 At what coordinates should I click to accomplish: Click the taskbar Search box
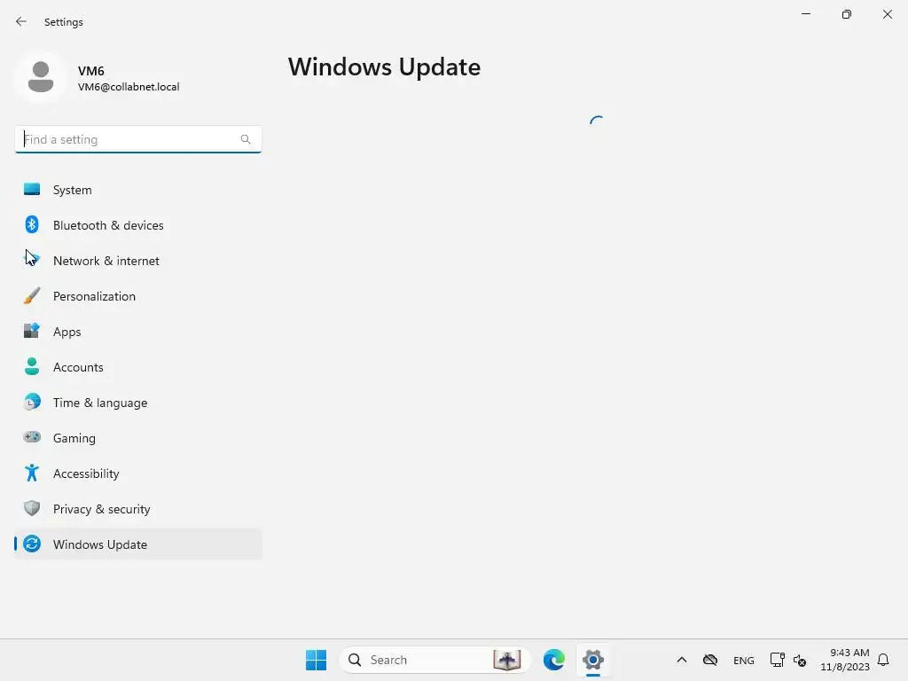[434, 660]
